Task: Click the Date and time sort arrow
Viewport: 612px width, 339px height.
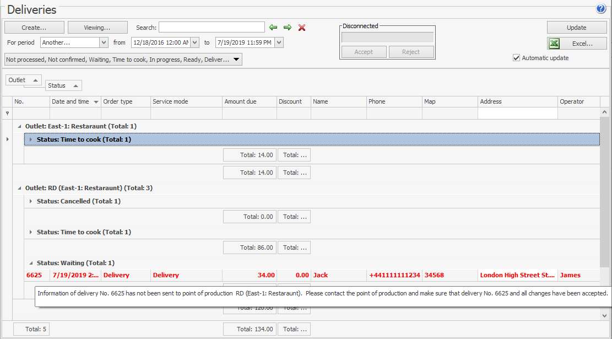Action: pyautogui.click(x=96, y=102)
